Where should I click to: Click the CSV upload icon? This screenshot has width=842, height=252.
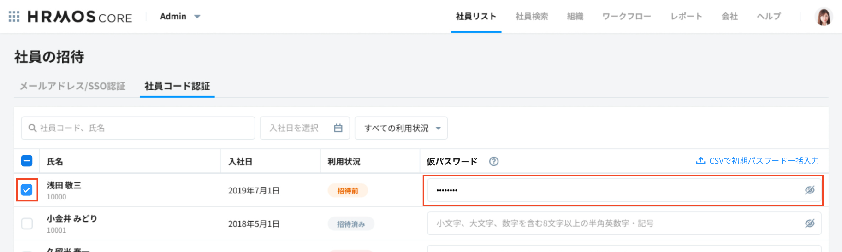point(700,161)
